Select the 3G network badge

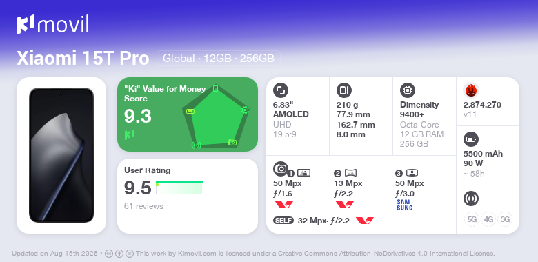(x=504, y=219)
